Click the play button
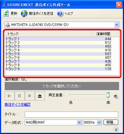 pos(10,96)
